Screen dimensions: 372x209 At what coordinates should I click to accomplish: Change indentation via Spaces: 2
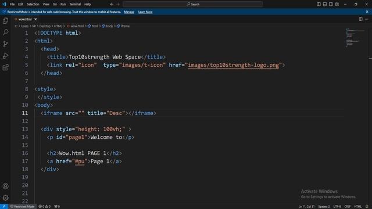click(x=324, y=207)
